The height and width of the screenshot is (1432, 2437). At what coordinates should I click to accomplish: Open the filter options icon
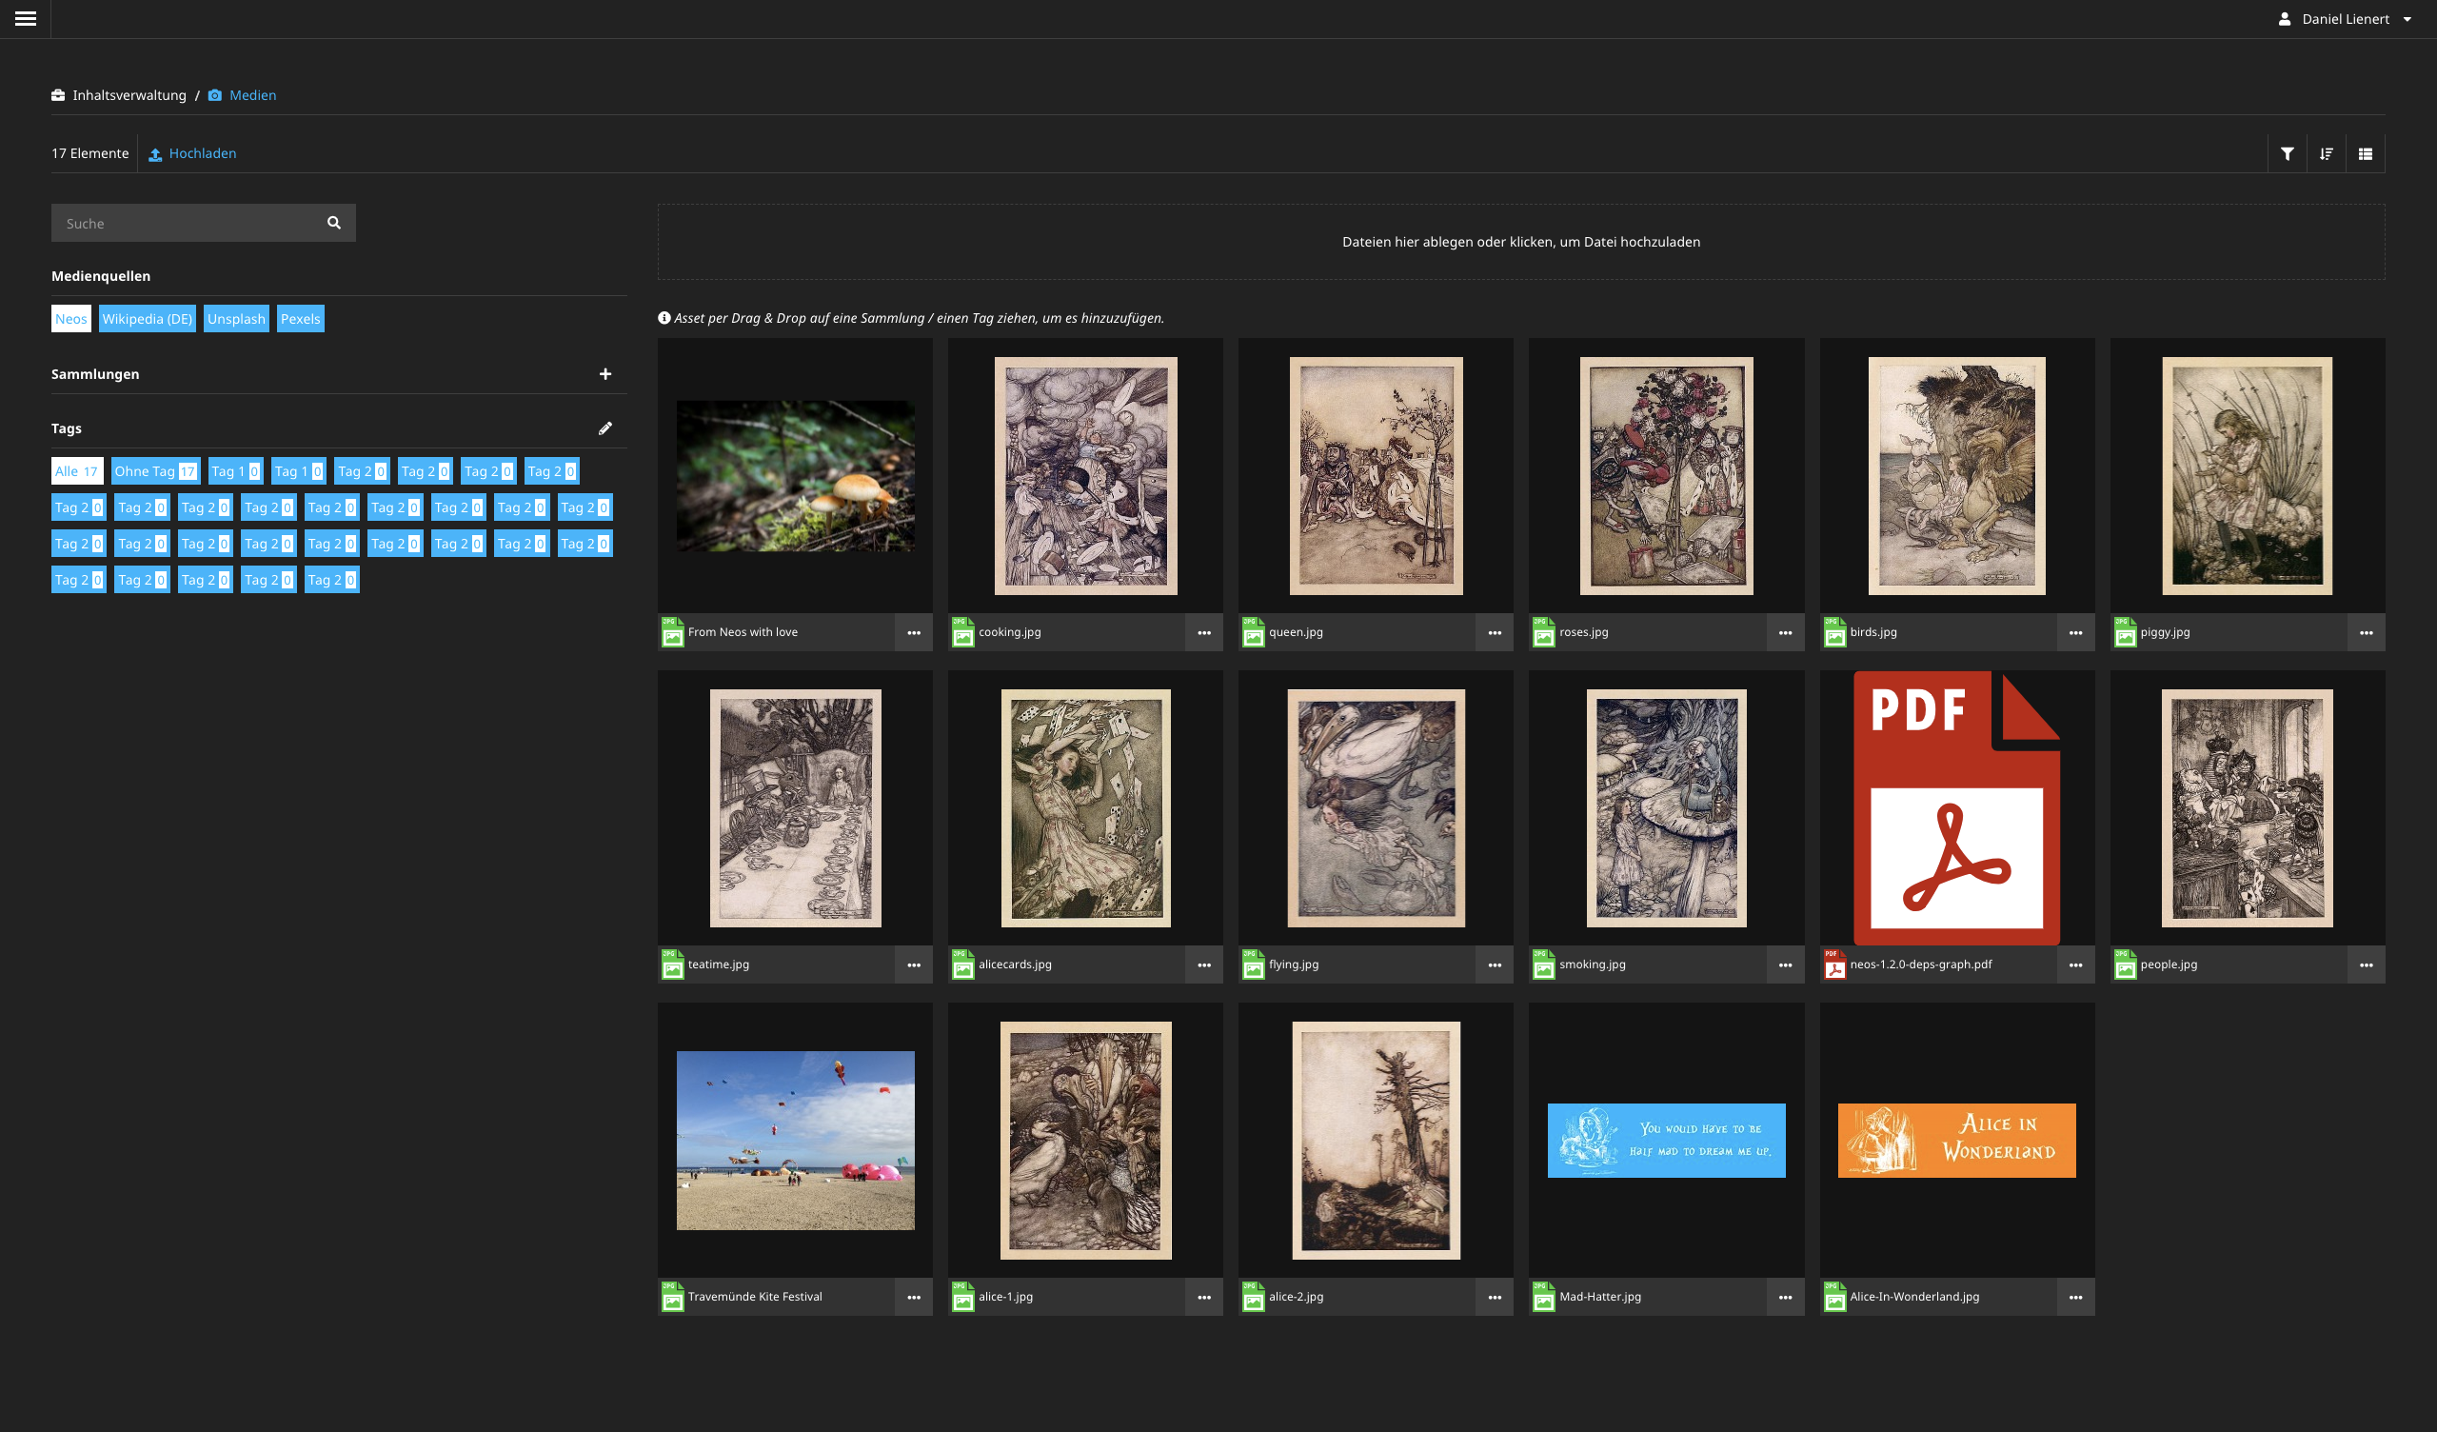click(x=2288, y=154)
